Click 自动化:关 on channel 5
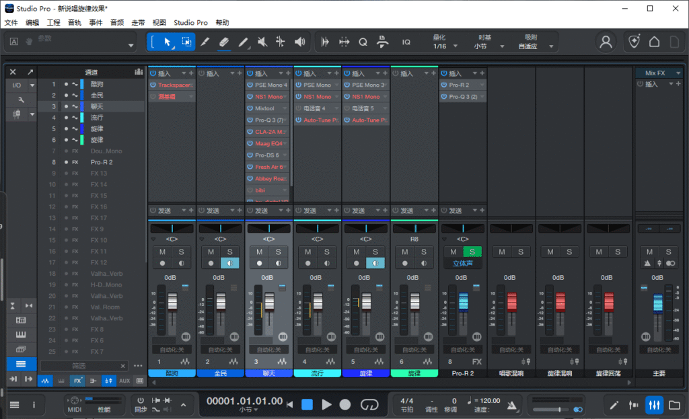 [x=365, y=350]
